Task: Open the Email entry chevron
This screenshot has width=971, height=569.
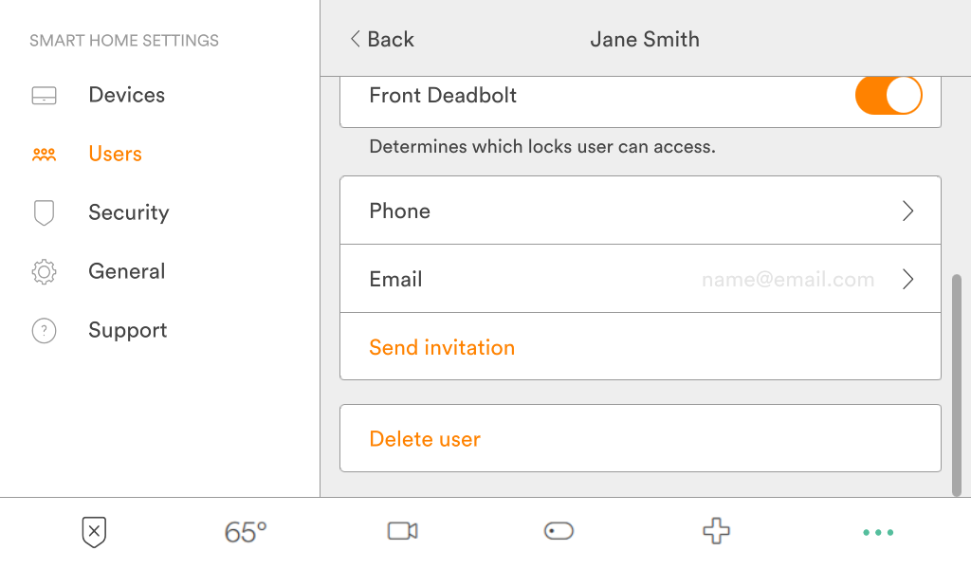Action: click(x=907, y=279)
